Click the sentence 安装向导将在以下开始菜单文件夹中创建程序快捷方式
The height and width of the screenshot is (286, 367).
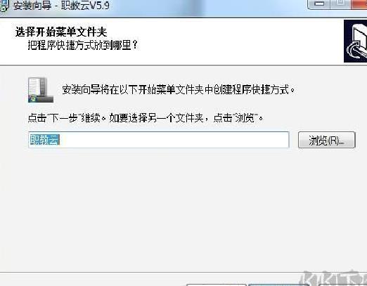tap(178, 90)
